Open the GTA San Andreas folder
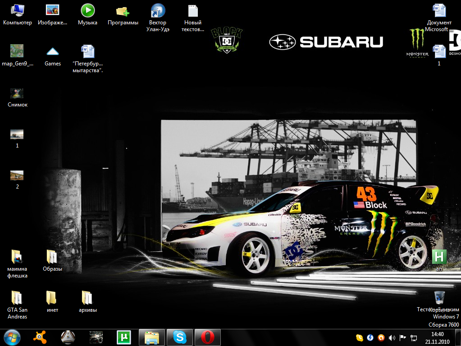 (x=17, y=298)
